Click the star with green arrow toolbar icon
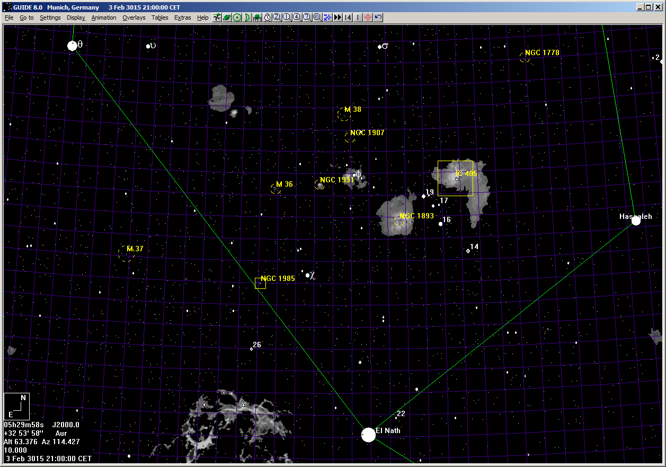 217,17
